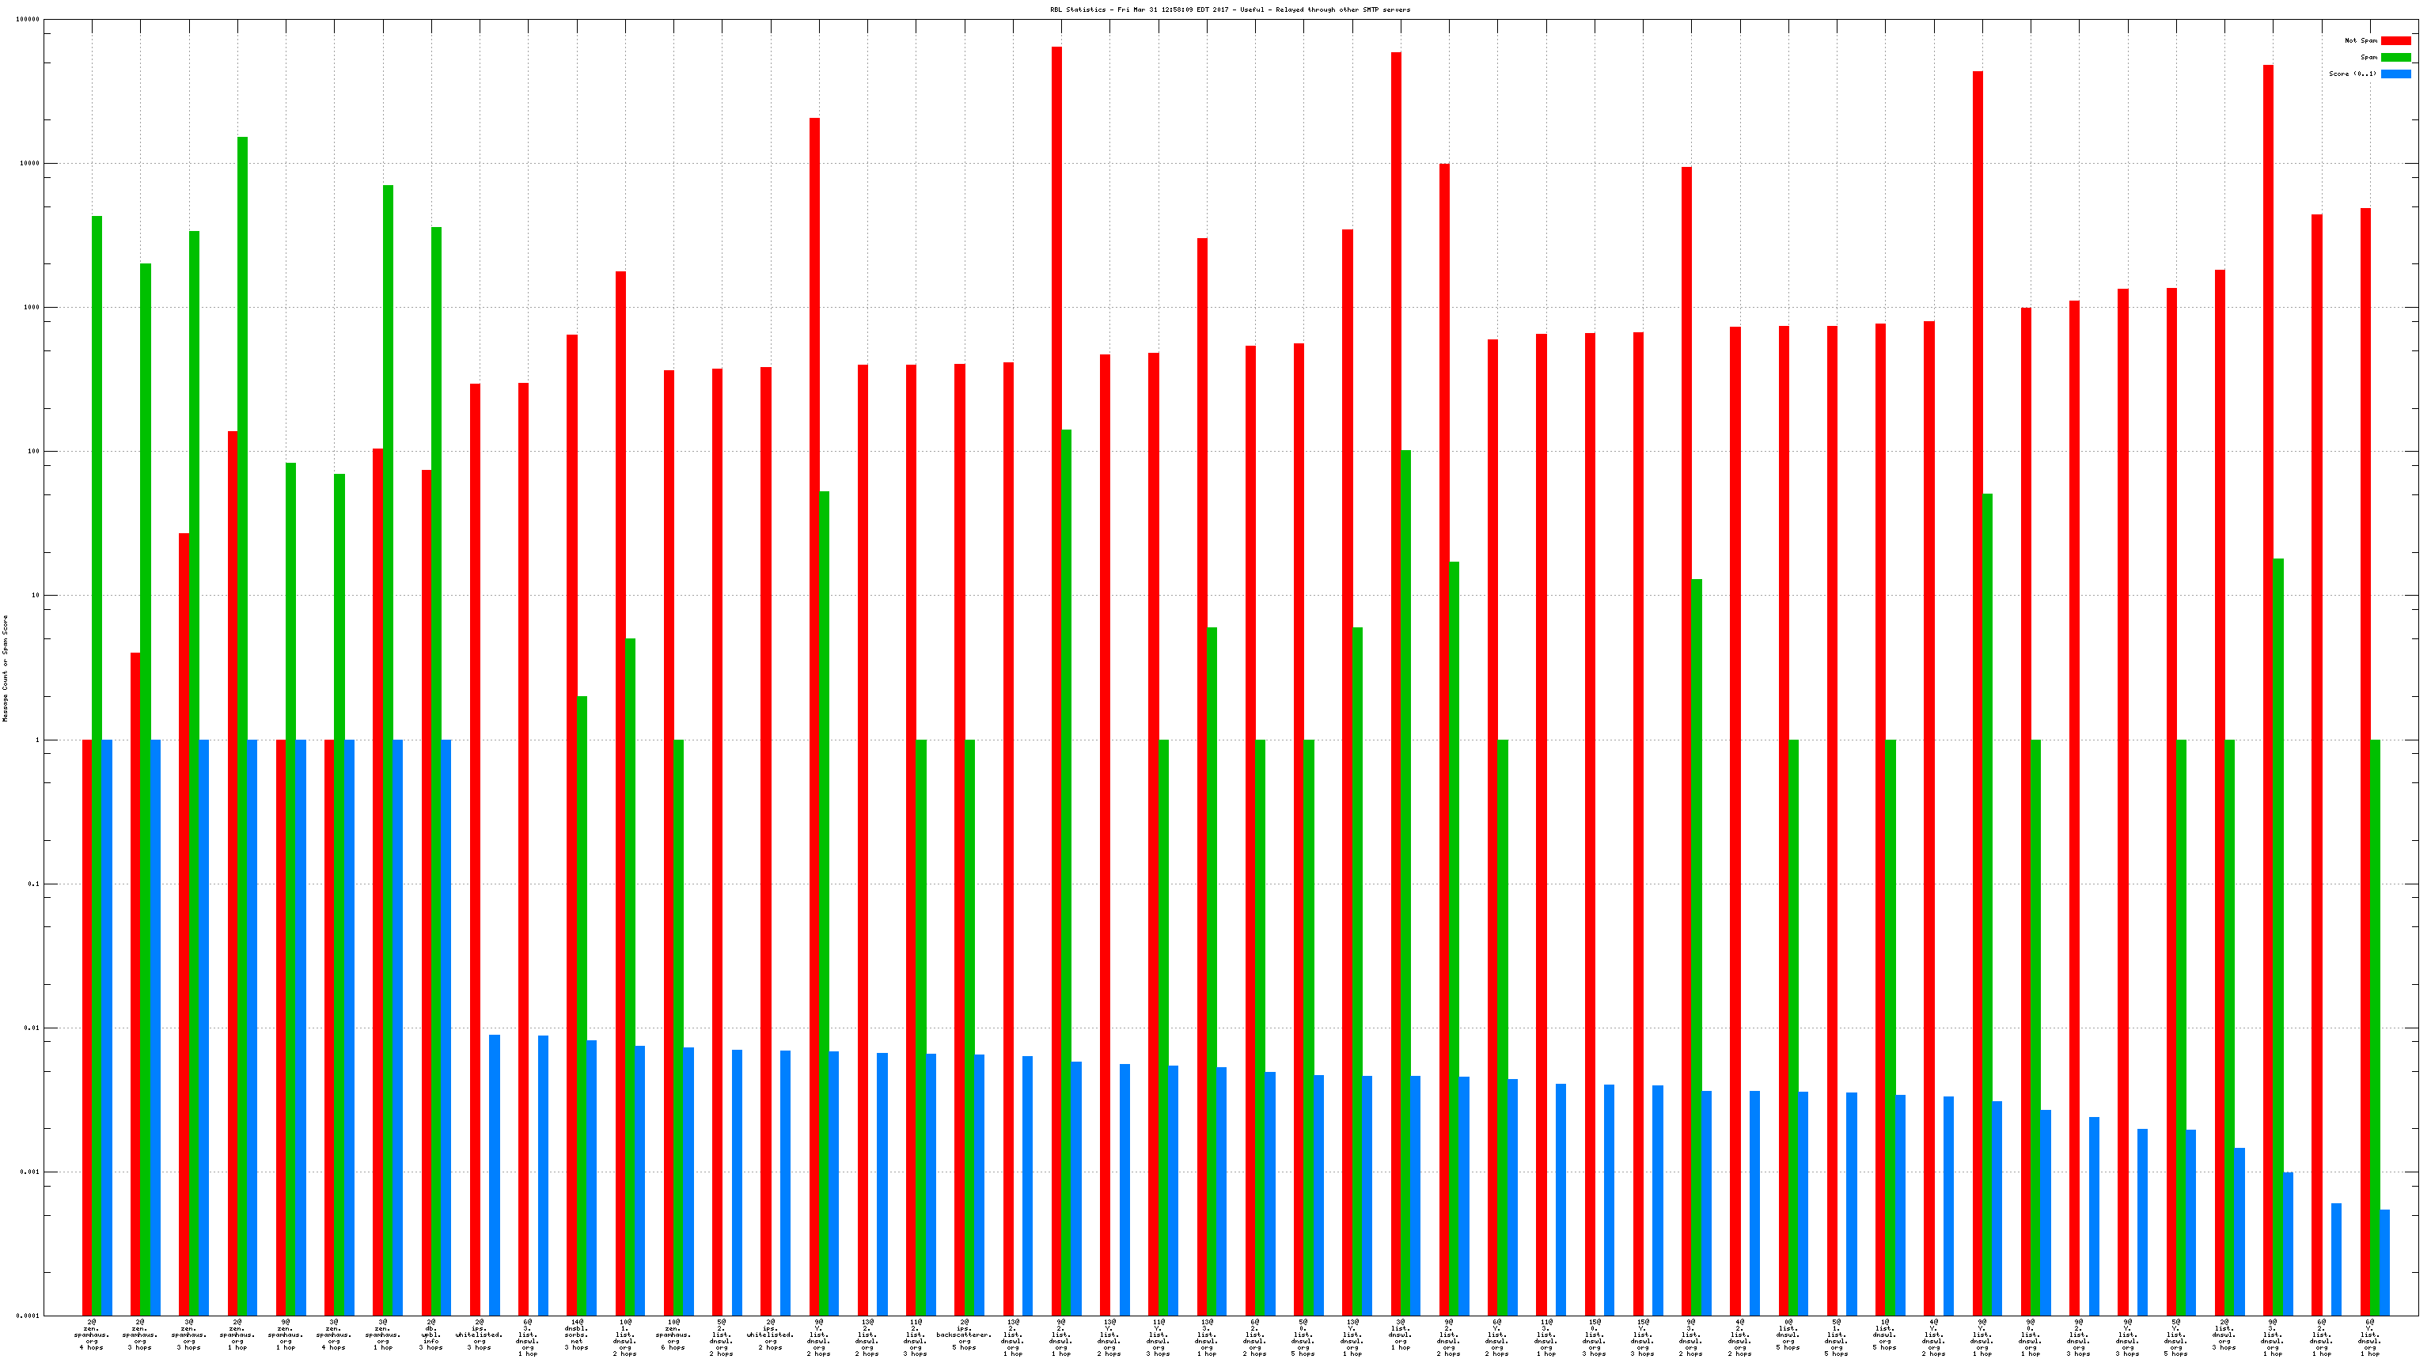Click the zen.spamhaus.org 6 hops axis label
This screenshot has width=2431, height=1367.
673,1334
